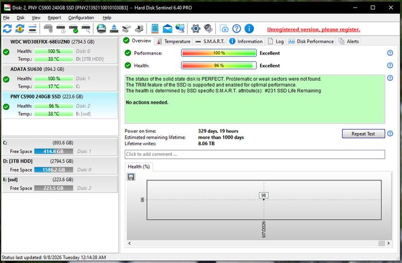Click 'Unregistered version, please register.' link
Screen dimensions: 402x263
coord(314,29)
